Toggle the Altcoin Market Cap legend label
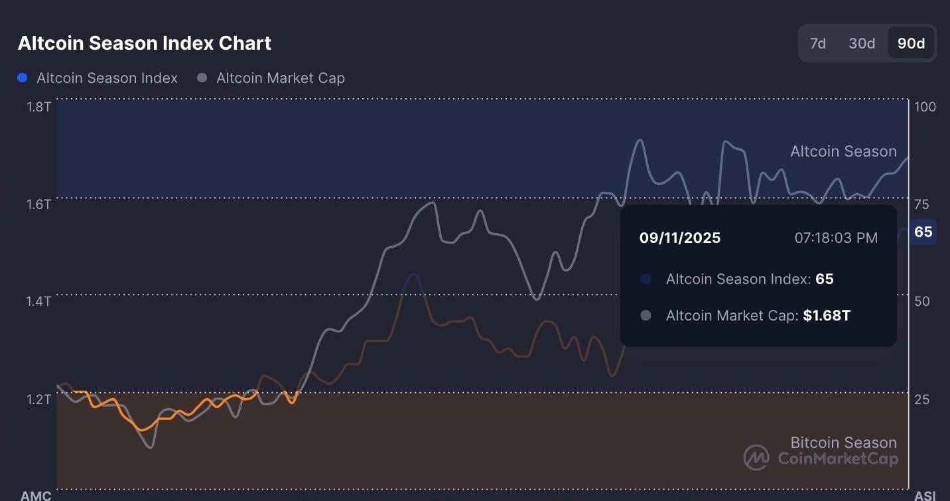Image resolution: width=950 pixels, height=501 pixels. click(280, 78)
